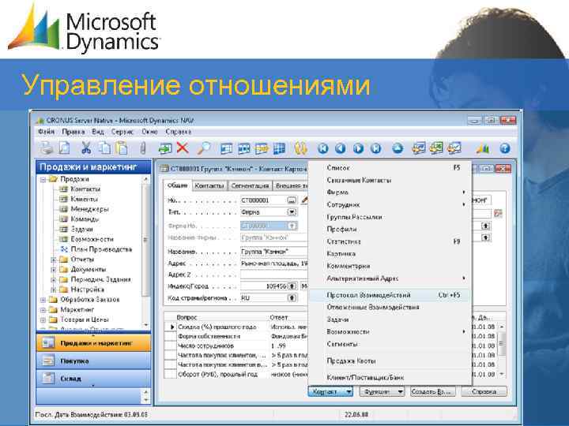The width and height of the screenshot is (569, 426).
Task: Switch to the Общие tab
Action: point(178,185)
